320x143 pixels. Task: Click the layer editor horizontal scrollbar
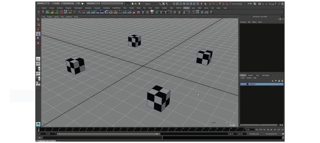(x=260, y=125)
